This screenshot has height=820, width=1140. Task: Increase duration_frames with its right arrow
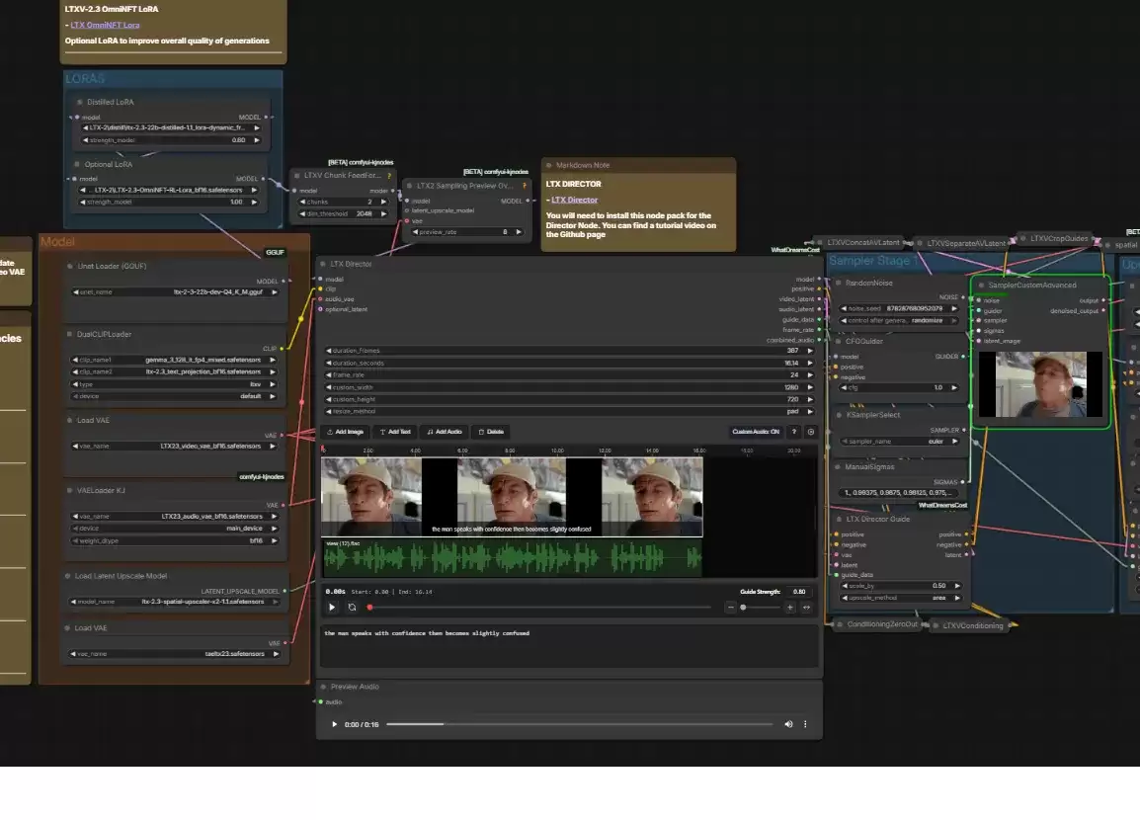pos(810,351)
